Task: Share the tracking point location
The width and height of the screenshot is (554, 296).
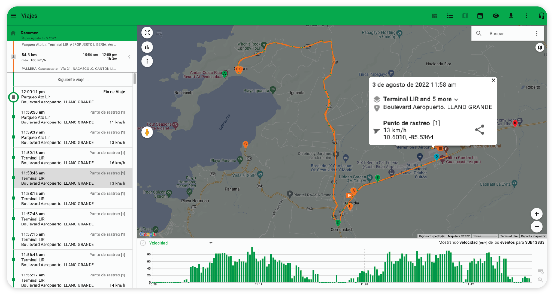Action: tap(480, 130)
